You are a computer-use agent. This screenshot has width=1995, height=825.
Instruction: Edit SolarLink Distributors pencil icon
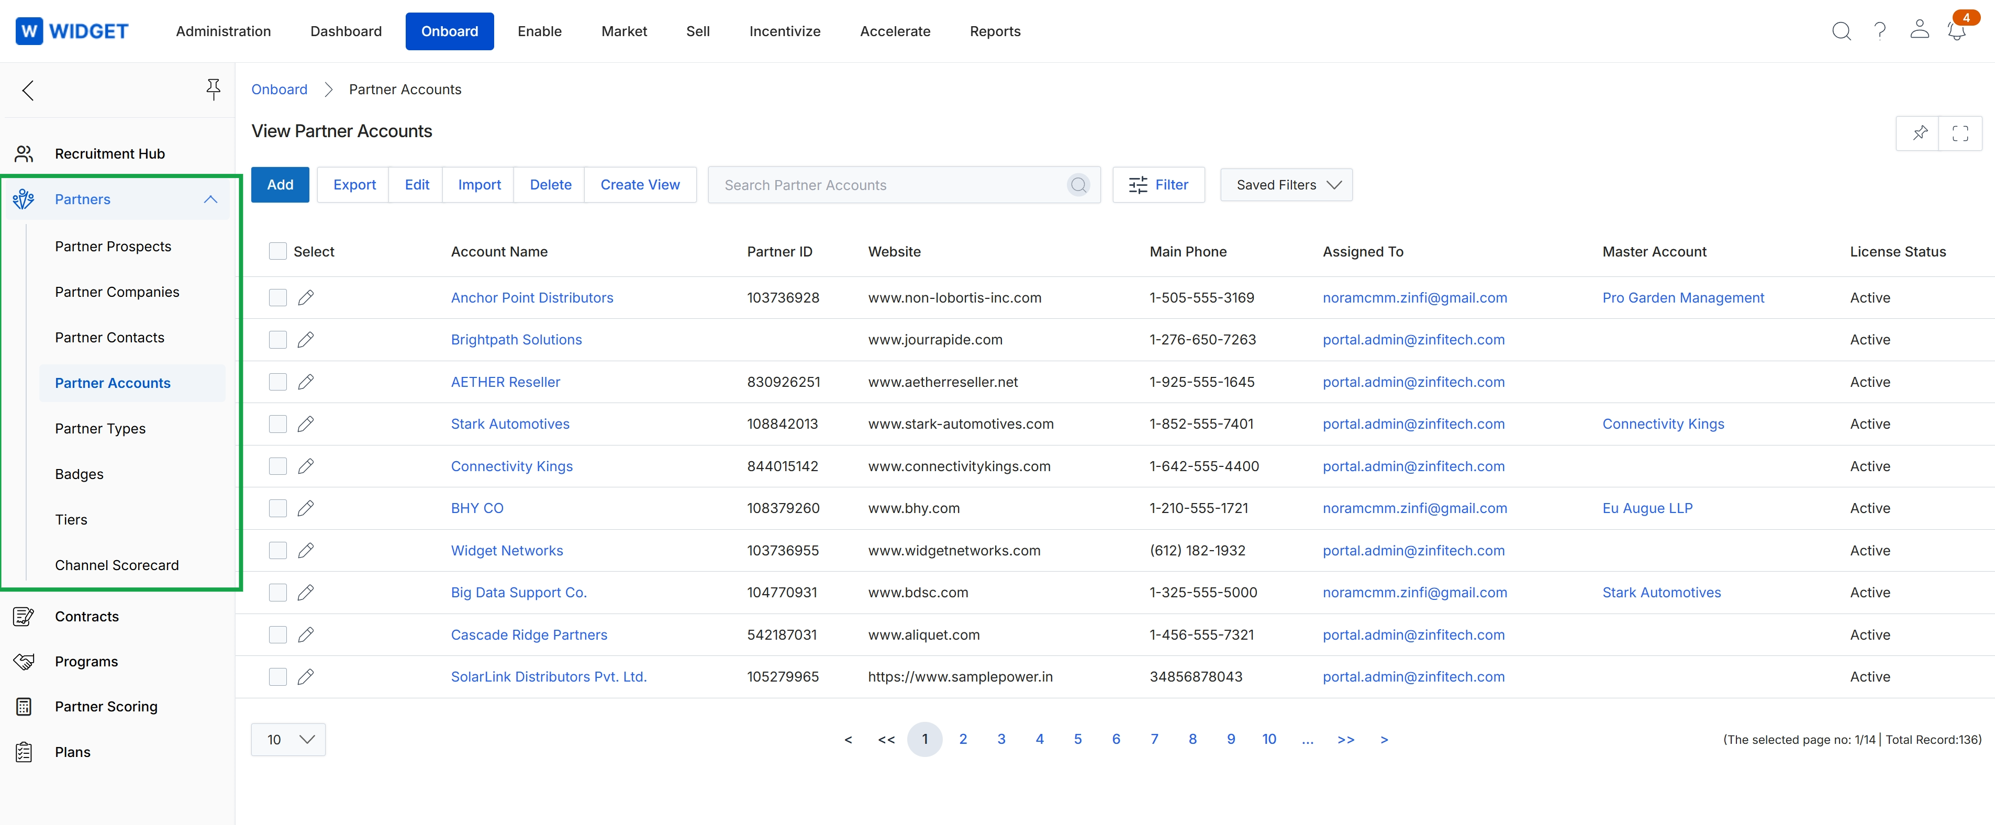coord(306,677)
